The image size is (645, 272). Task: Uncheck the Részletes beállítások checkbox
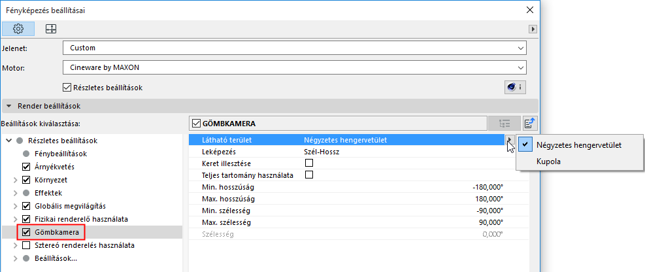67,87
